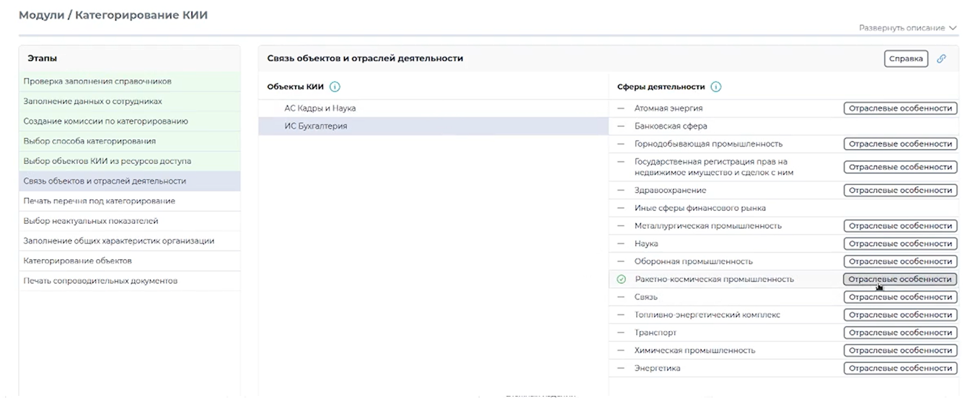Image resolution: width=970 pixels, height=398 pixels.
Task: Toggle the dash marker for Здравоохранение
Action: tap(621, 191)
